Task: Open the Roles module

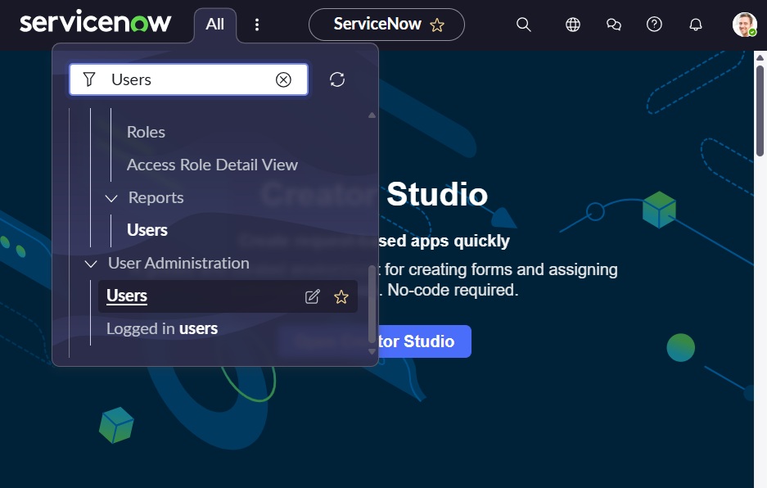Action: (146, 132)
